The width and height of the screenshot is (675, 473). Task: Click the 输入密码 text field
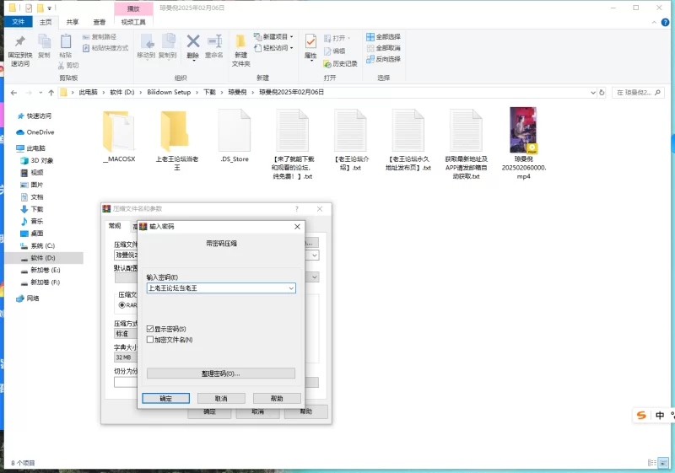(216, 288)
